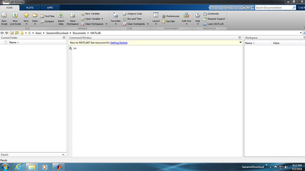Open quick access toolbar dropdown arrow
Screen dimensions: 305x171
[253, 7]
